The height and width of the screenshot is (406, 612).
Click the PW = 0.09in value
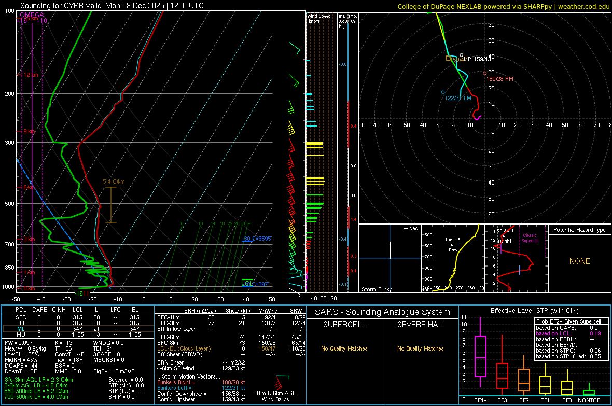19,343
